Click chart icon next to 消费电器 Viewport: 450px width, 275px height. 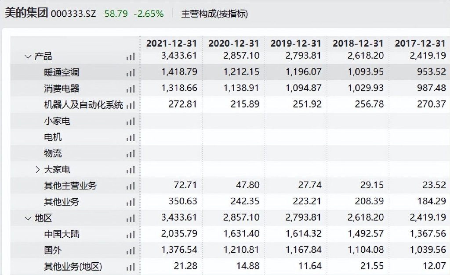[130, 89]
